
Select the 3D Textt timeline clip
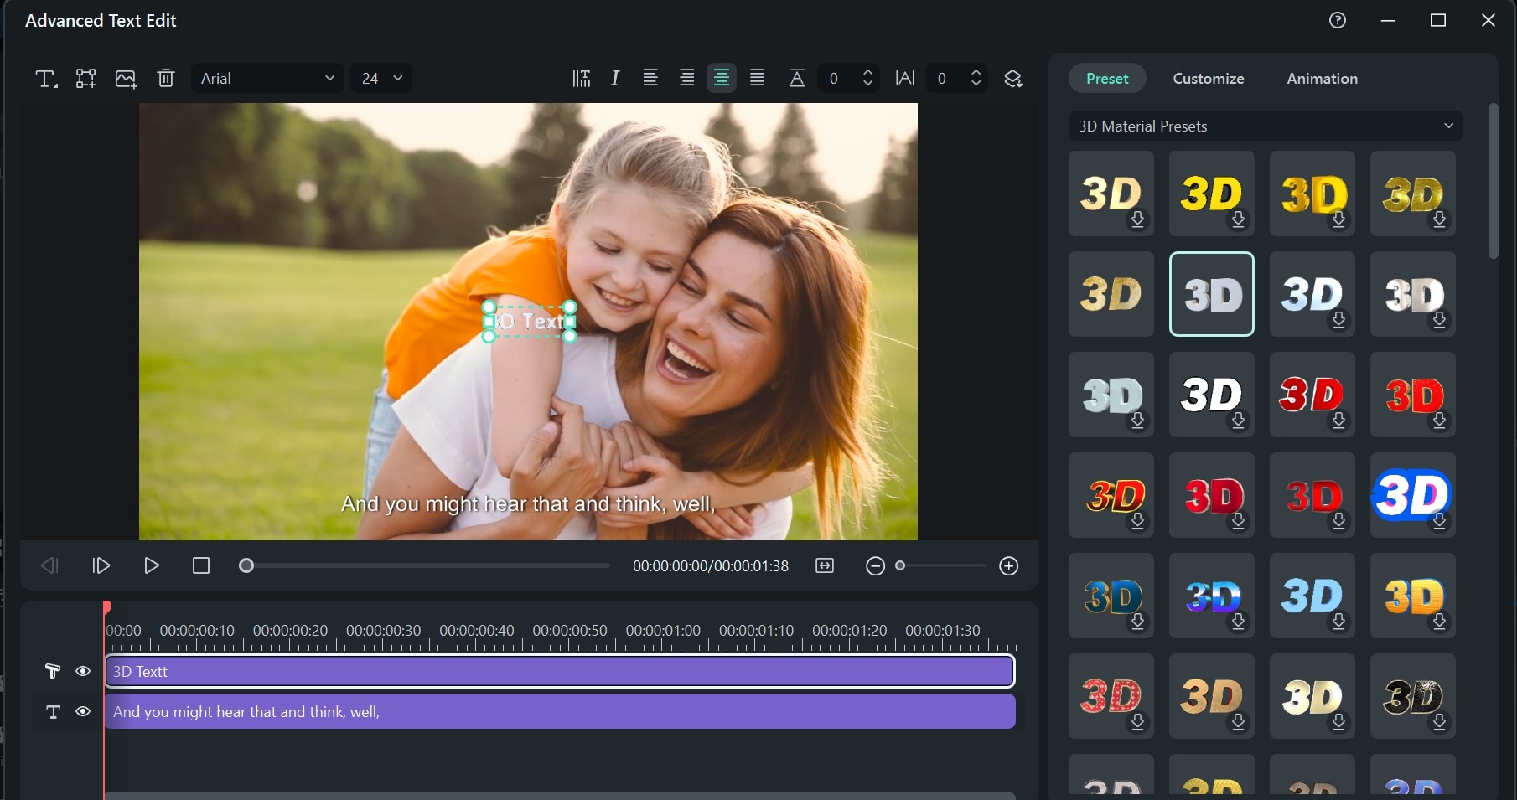coord(560,671)
